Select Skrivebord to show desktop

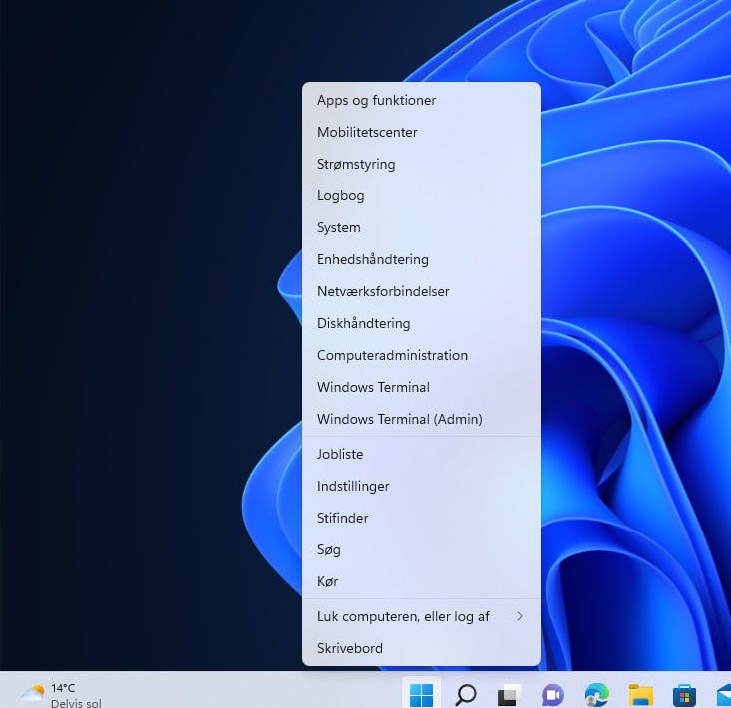pos(421,648)
